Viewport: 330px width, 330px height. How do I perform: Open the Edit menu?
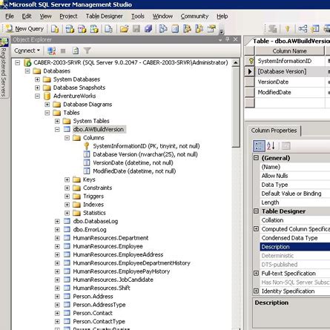point(27,16)
